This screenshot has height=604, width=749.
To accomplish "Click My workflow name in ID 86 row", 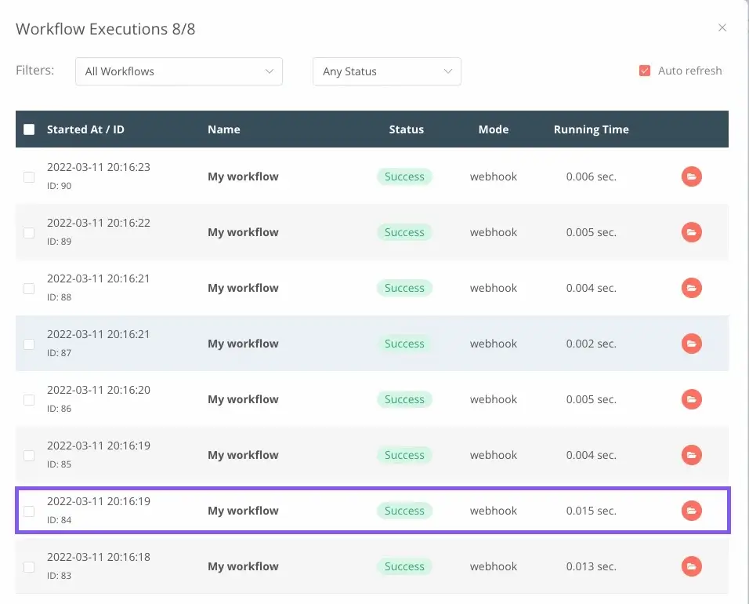I will pyautogui.click(x=243, y=399).
